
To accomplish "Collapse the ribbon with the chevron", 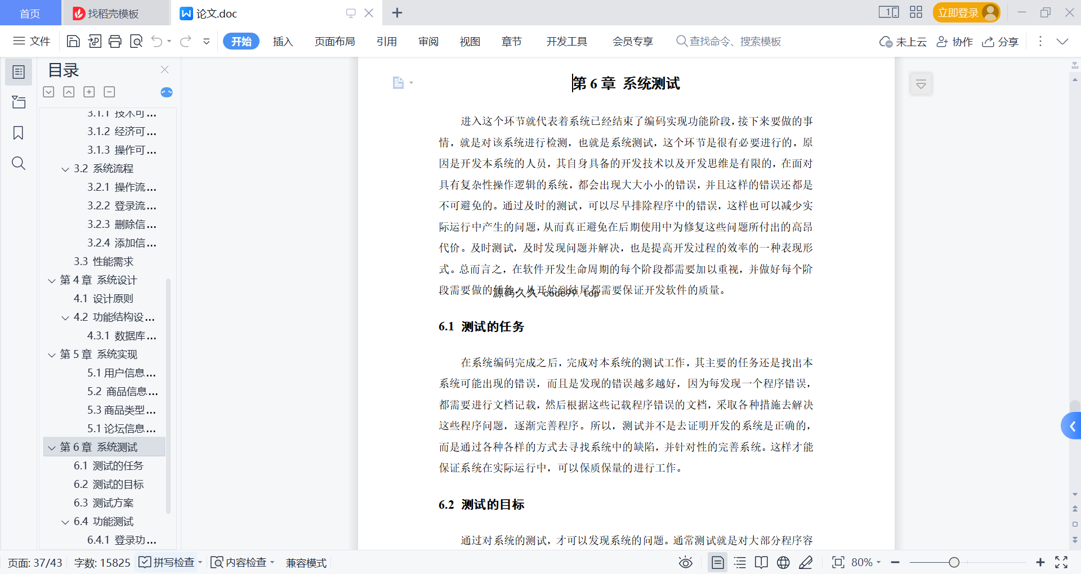I will [x=1062, y=41].
